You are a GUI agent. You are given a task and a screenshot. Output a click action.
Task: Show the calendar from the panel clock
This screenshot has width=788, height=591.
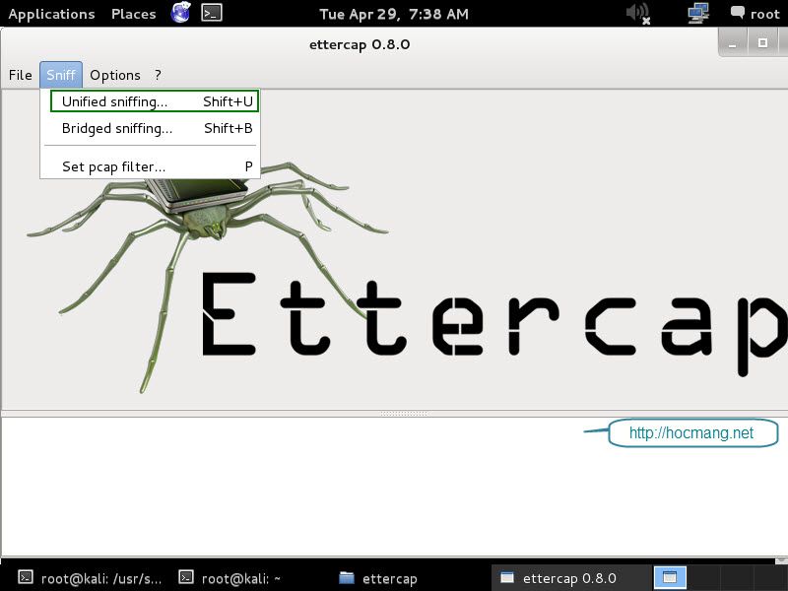394,14
